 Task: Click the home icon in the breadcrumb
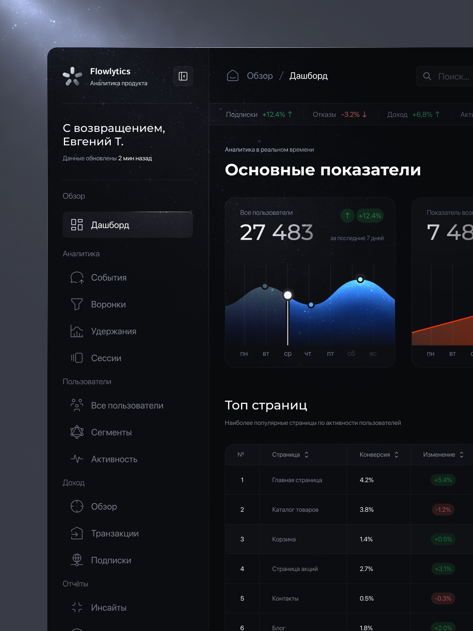pyautogui.click(x=233, y=76)
